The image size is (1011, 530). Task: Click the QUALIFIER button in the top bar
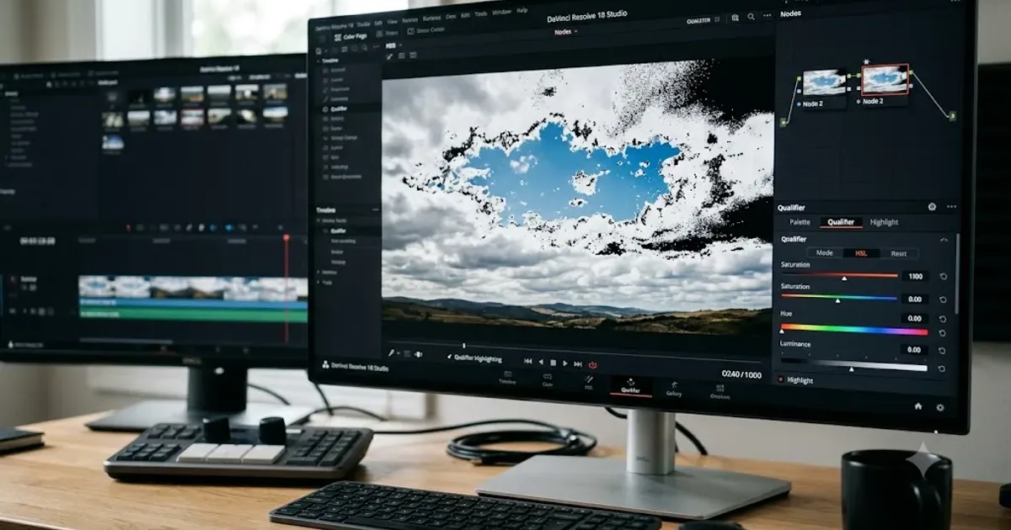pos(698,21)
